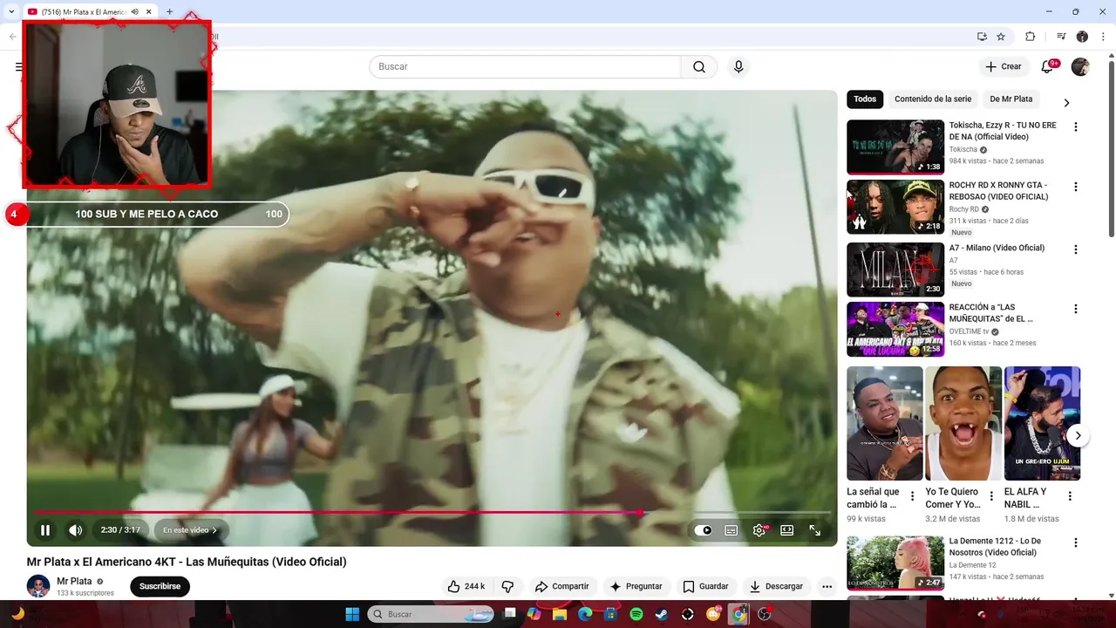Open 'ROCHY RD X RONNY GTA - REBOSAO' video
The image size is (1116, 628).
998,191
